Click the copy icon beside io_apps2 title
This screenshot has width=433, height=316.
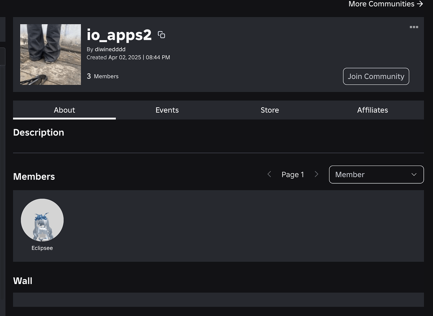point(162,35)
